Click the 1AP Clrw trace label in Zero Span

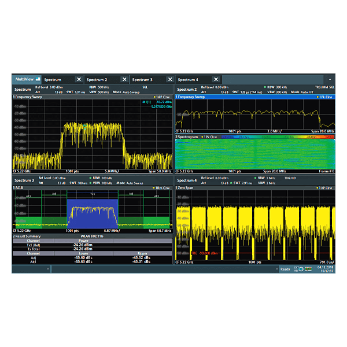[x=324, y=188]
